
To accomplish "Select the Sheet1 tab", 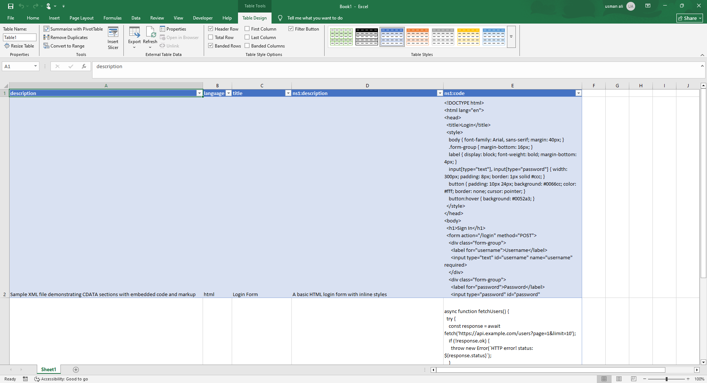I will [49, 370].
